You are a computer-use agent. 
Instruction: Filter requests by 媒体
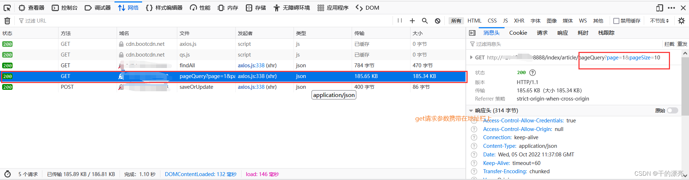point(568,21)
